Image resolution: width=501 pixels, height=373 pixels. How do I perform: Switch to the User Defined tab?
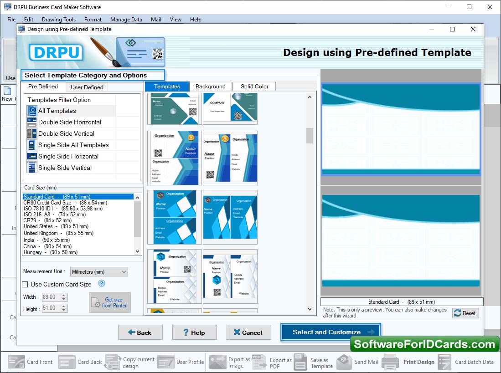click(x=87, y=87)
